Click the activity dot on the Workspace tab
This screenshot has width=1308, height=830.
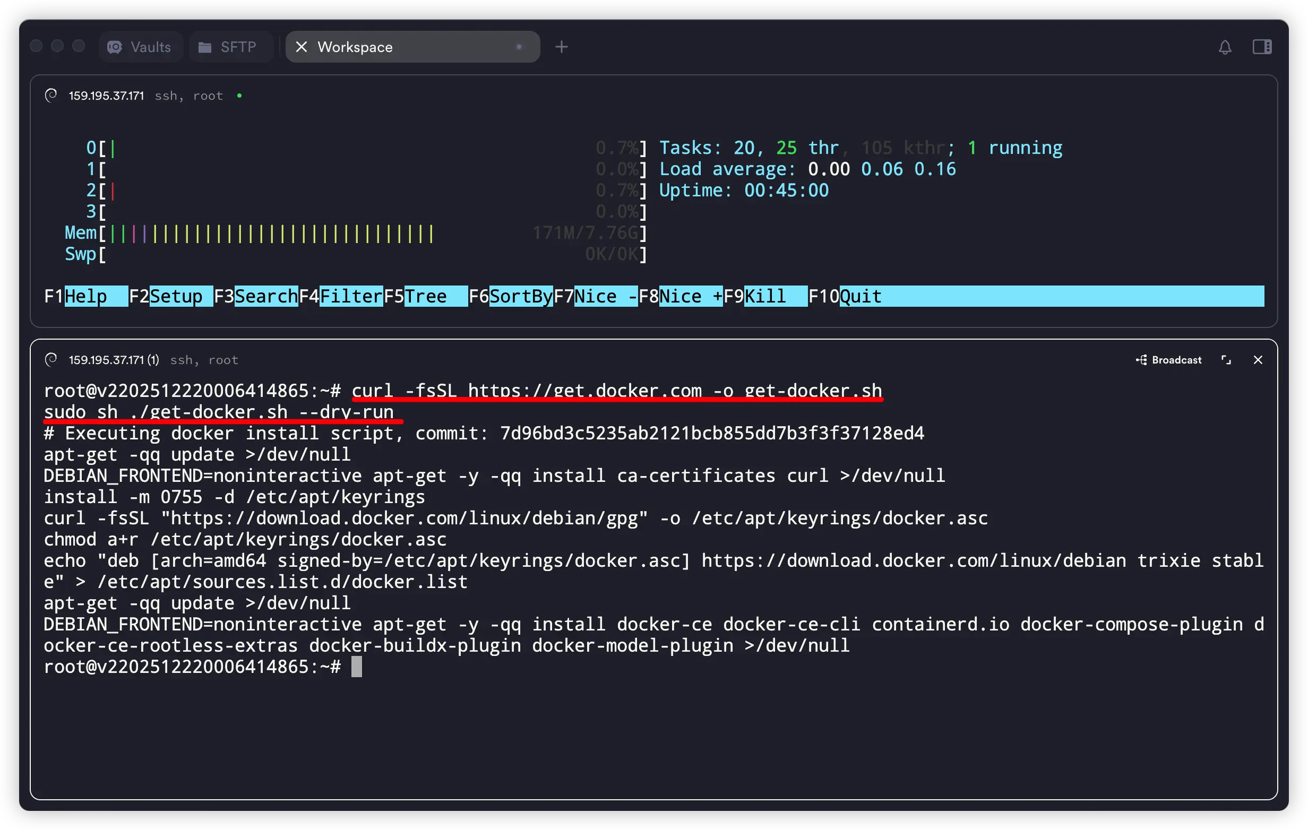(519, 47)
